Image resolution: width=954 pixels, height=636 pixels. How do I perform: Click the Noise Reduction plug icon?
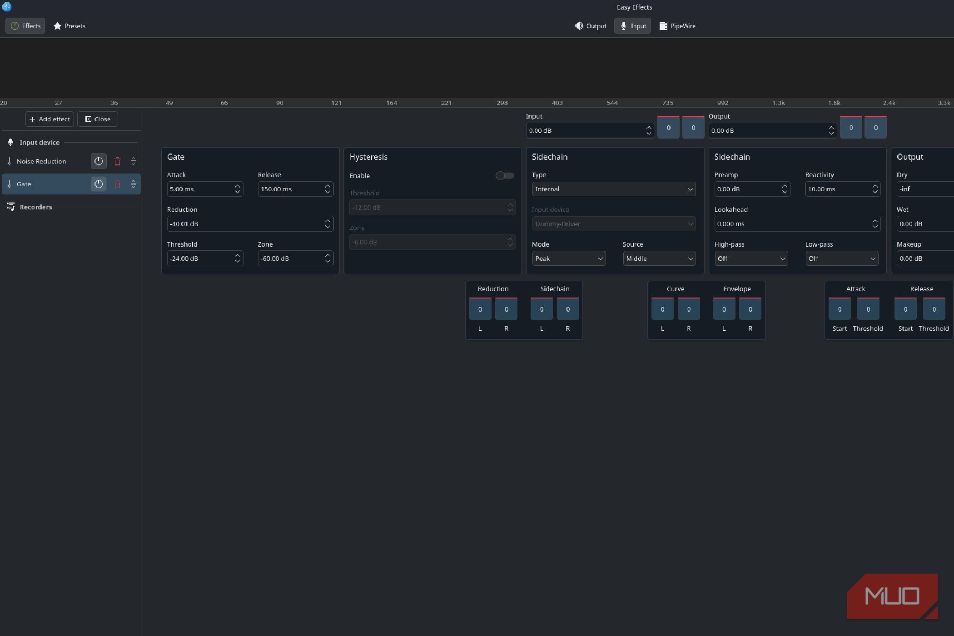pyautogui.click(x=9, y=161)
